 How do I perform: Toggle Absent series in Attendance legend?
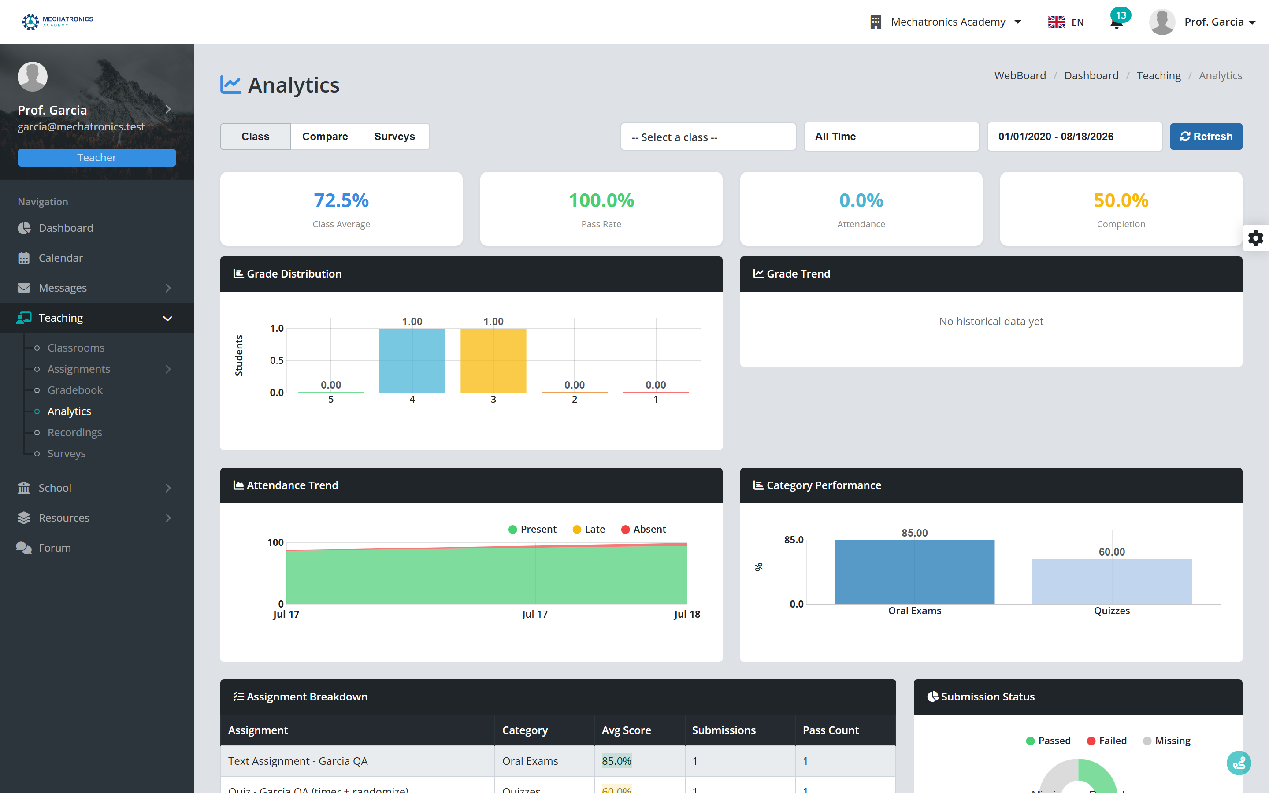click(x=643, y=529)
